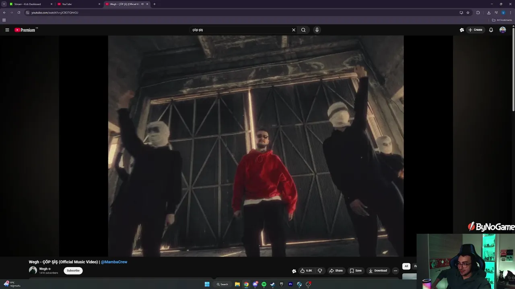Image resolution: width=515 pixels, height=289 pixels.
Task: Open more video actions with three dots
Action: click(396, 271)
